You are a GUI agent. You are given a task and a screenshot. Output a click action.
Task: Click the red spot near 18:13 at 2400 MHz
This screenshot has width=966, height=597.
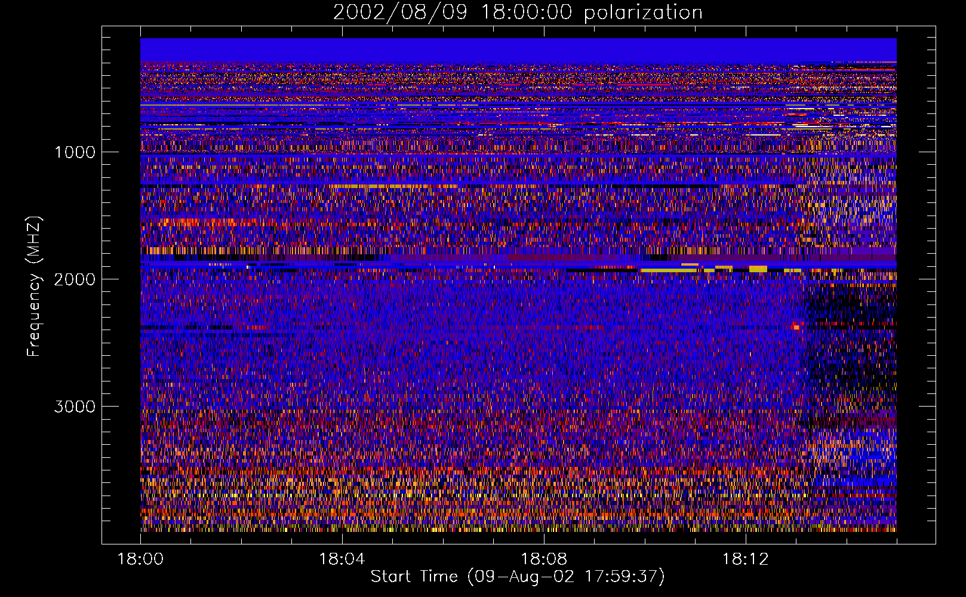(x=796, y=326)
